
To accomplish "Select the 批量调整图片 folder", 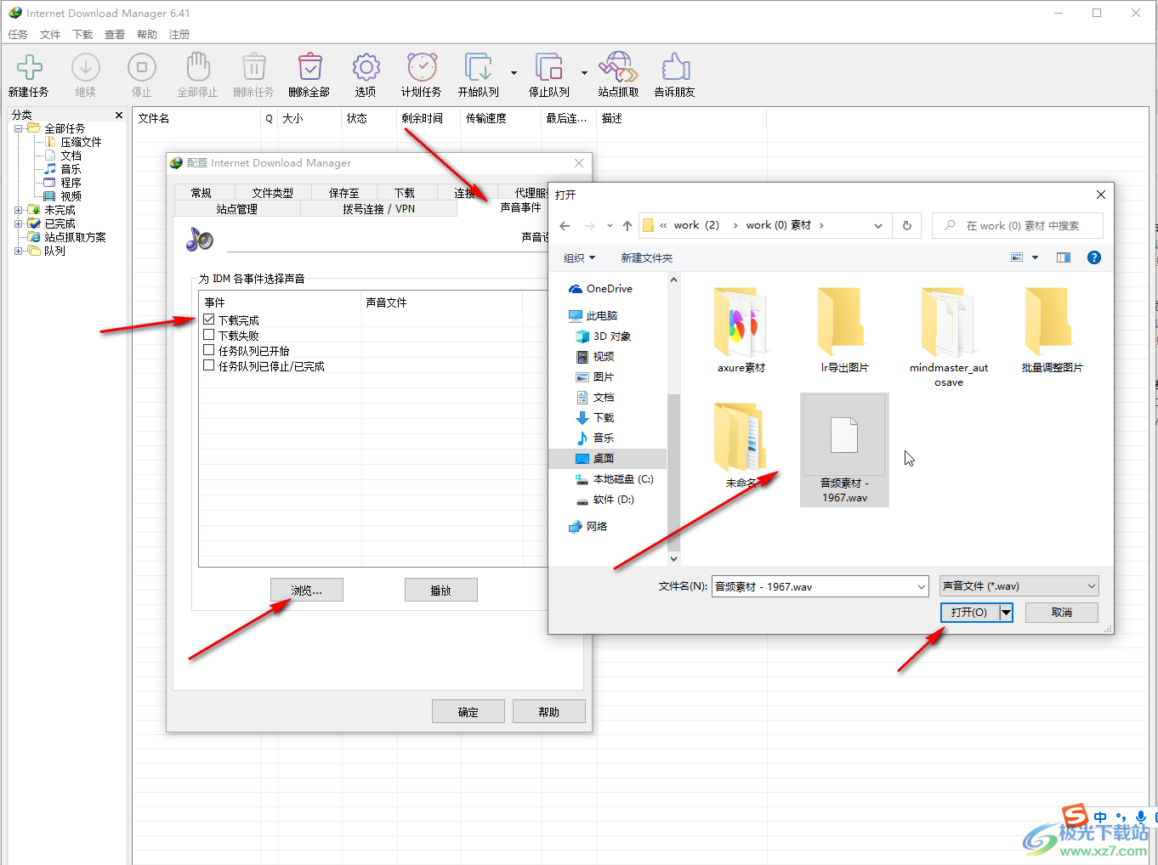I will [1053, 330].
